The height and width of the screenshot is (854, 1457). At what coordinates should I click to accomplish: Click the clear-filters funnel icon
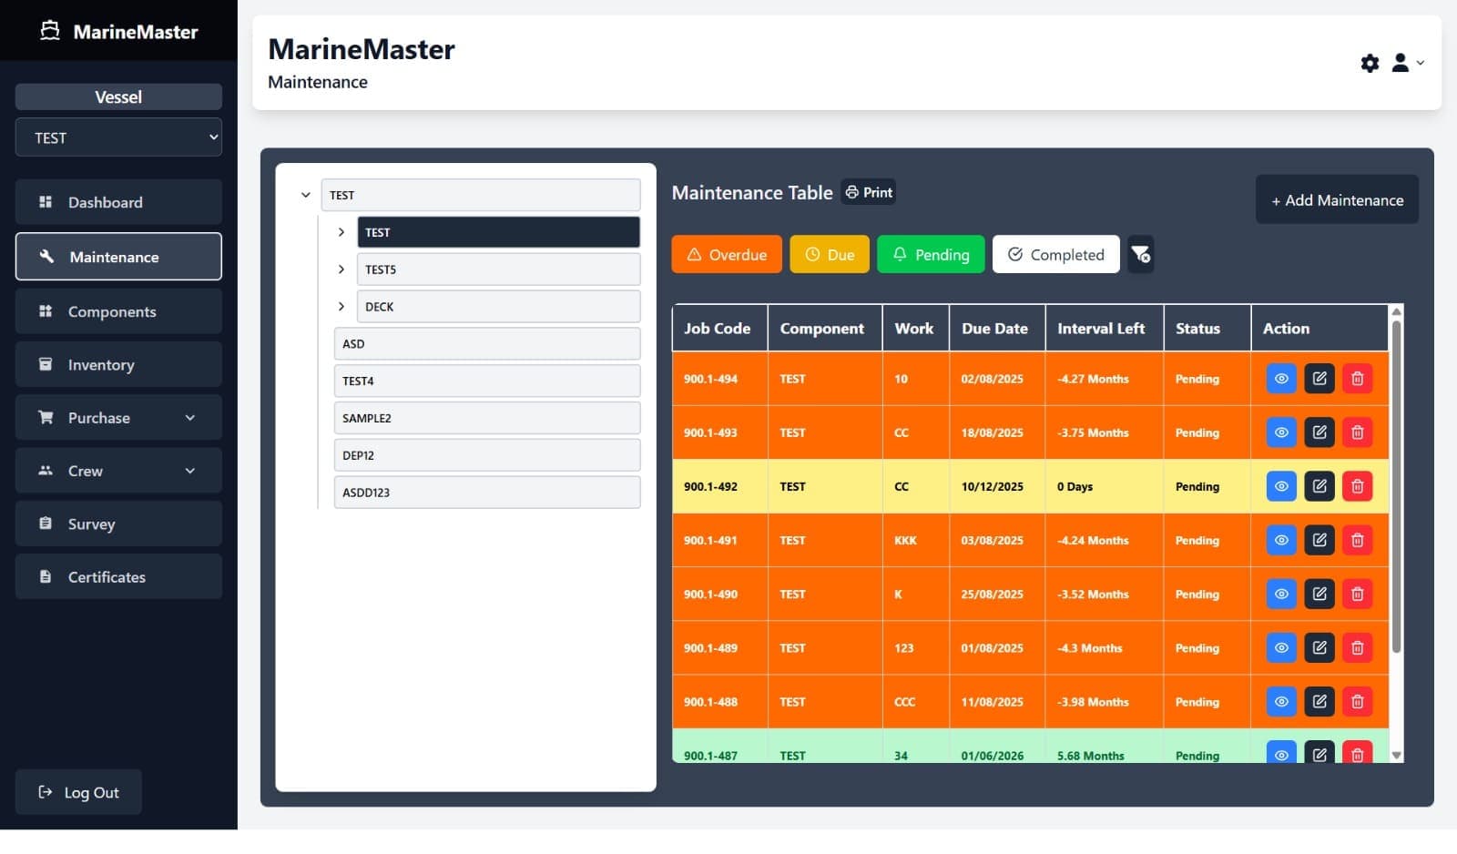tap(1141, 254)
